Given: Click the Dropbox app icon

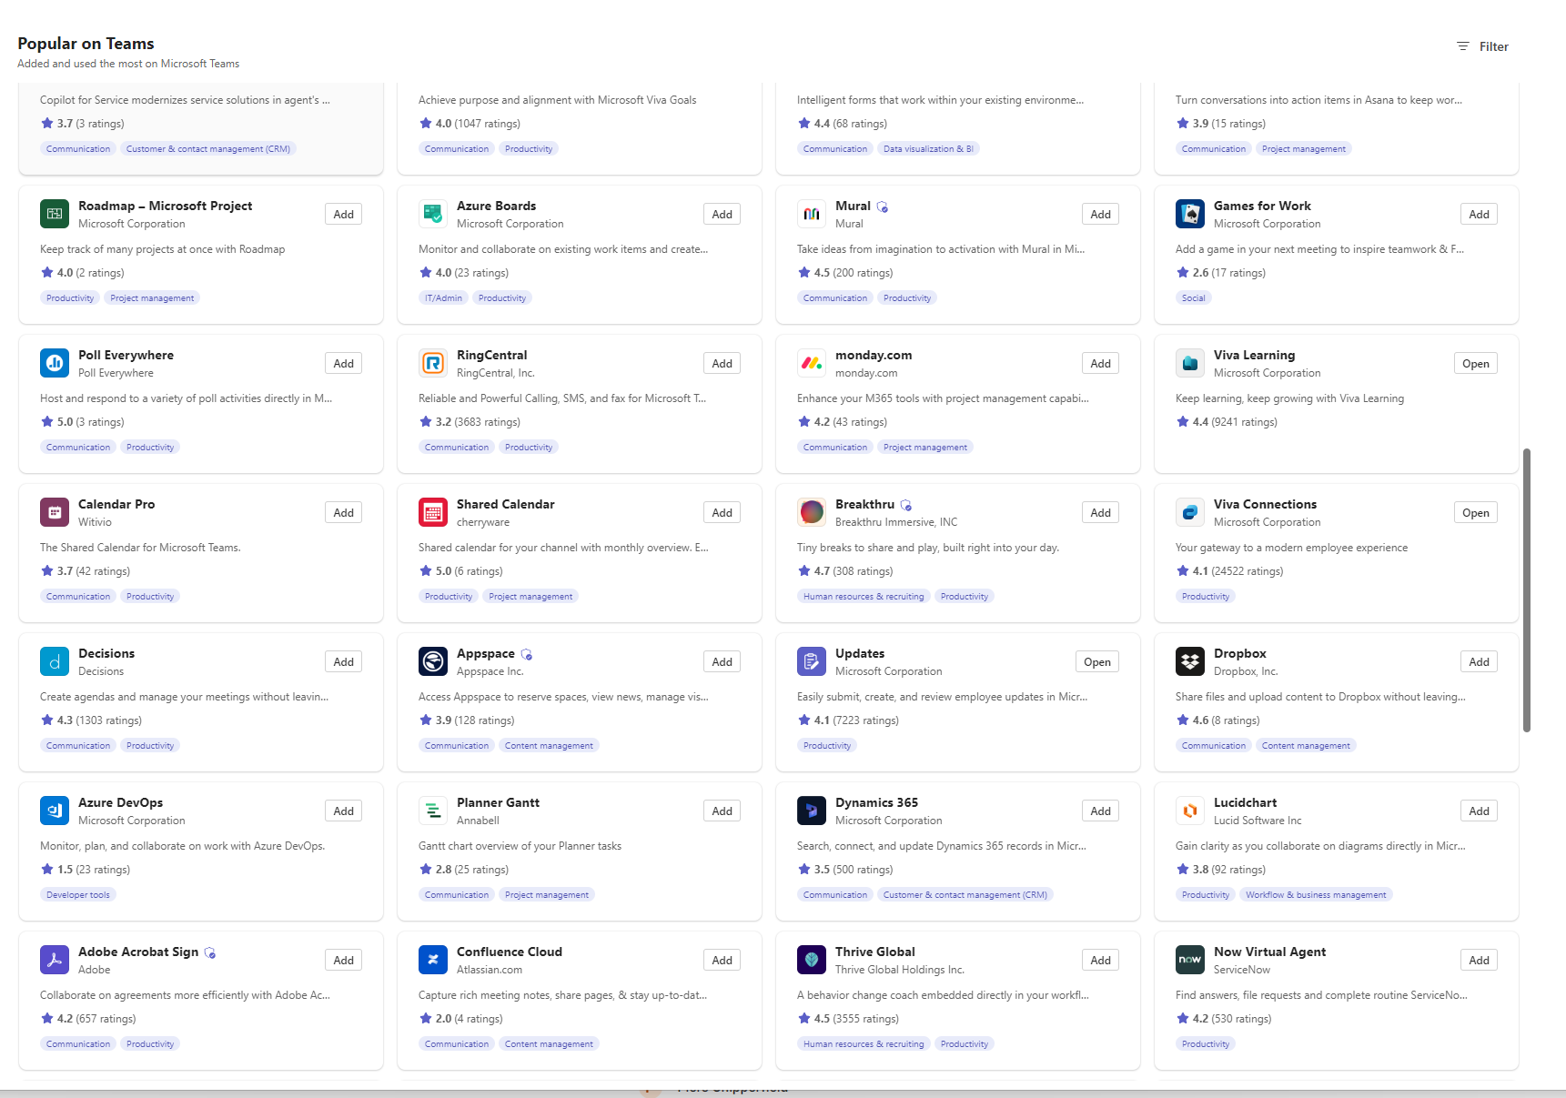Looking at the screenshot, I should point(1190,661).
